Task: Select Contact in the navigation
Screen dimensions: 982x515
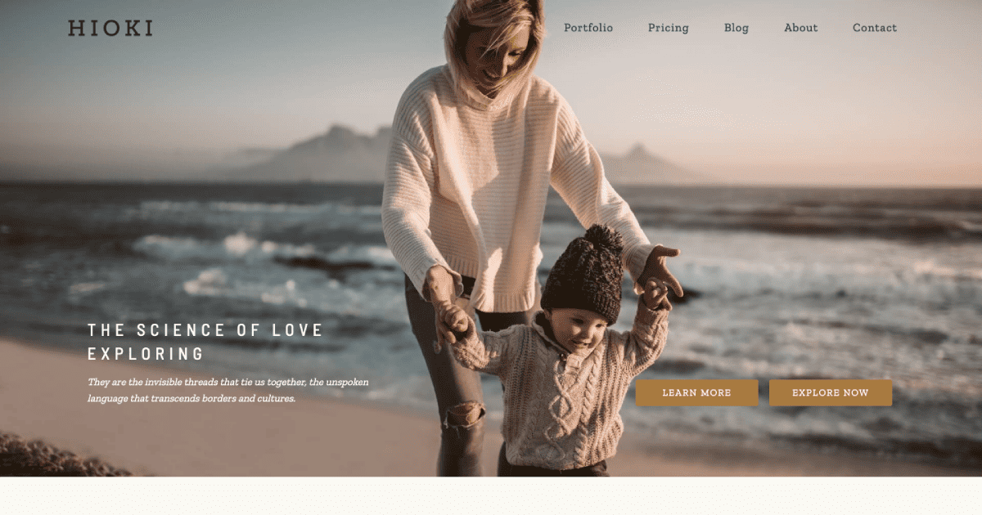Action: pyautogui.click(x=875, y=28)
